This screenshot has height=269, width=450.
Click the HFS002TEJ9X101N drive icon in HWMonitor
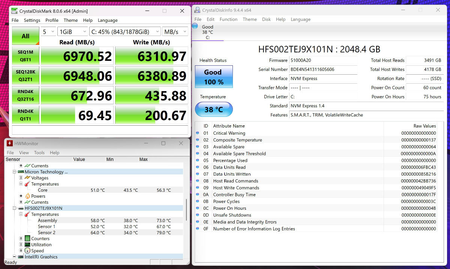pyautogui.click(x=21, y=208)
